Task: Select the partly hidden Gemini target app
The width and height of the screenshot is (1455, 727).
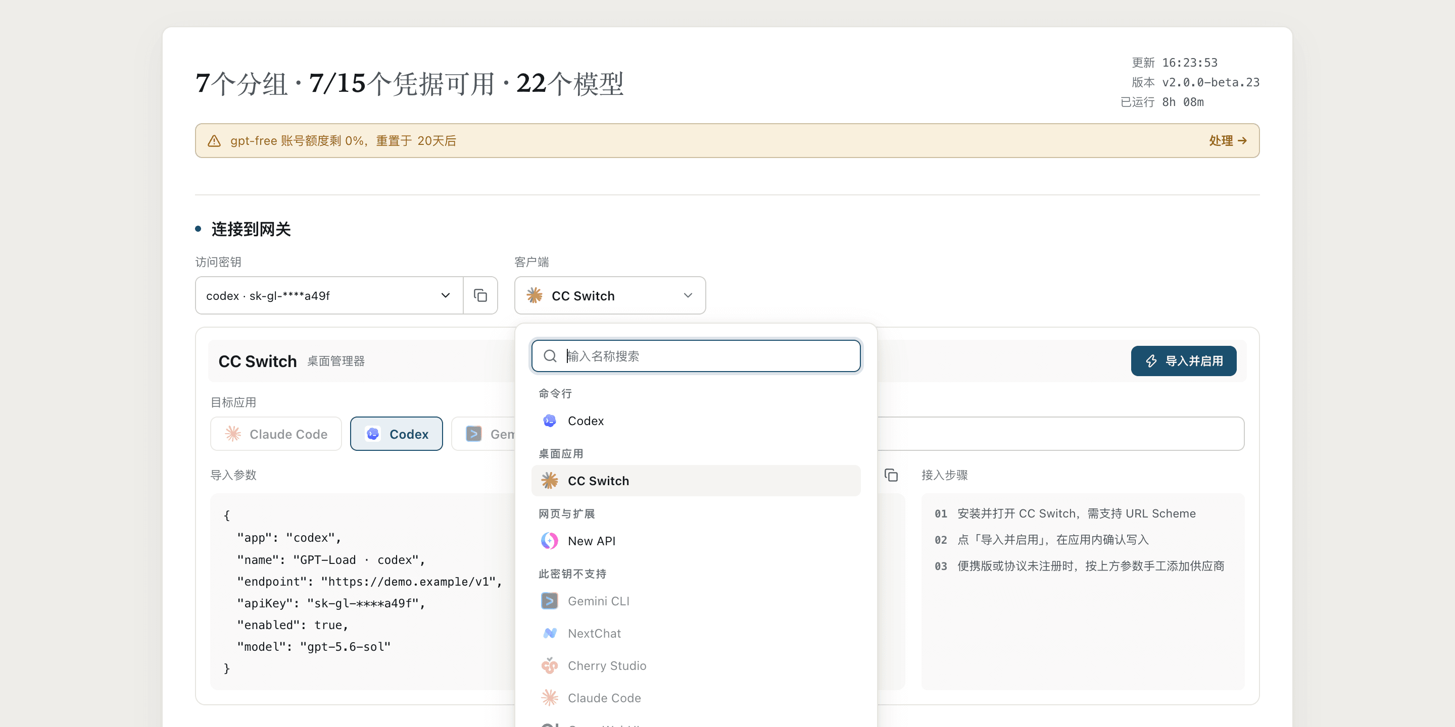Action: [x=483, y=434]
